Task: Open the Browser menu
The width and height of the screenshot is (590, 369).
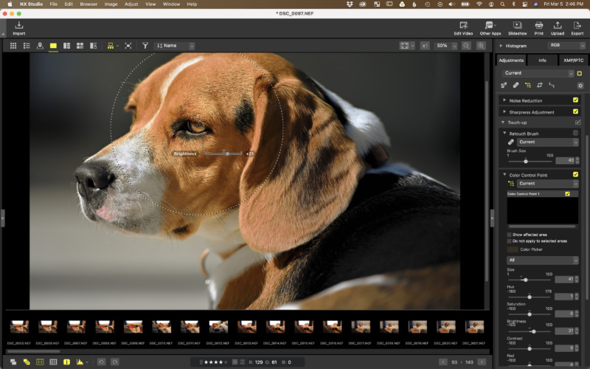Action: [x=88, y=4]
